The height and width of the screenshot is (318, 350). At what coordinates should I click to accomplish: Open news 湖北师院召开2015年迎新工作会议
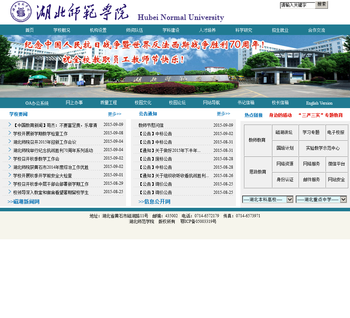pyautogui.click(x=45, y=142)
